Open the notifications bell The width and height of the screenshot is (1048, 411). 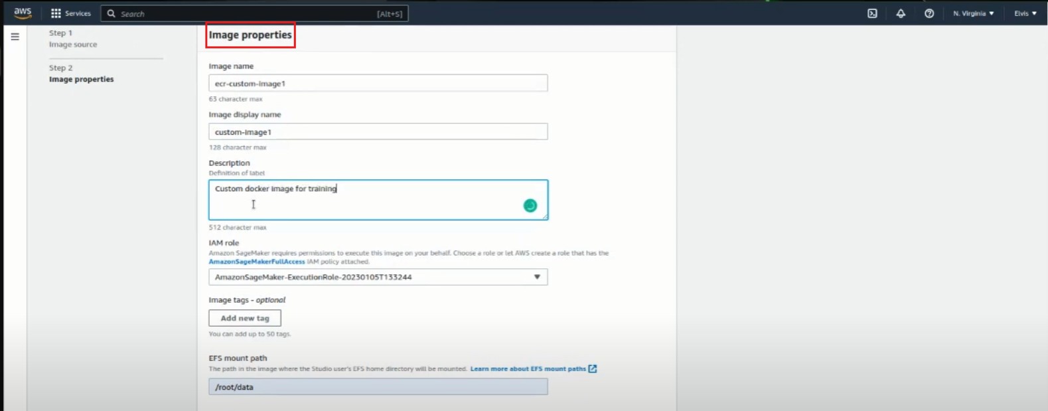[901, 13]
